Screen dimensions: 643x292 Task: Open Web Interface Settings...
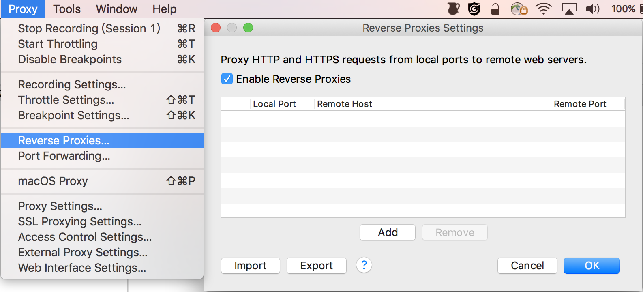pos(102,268)
